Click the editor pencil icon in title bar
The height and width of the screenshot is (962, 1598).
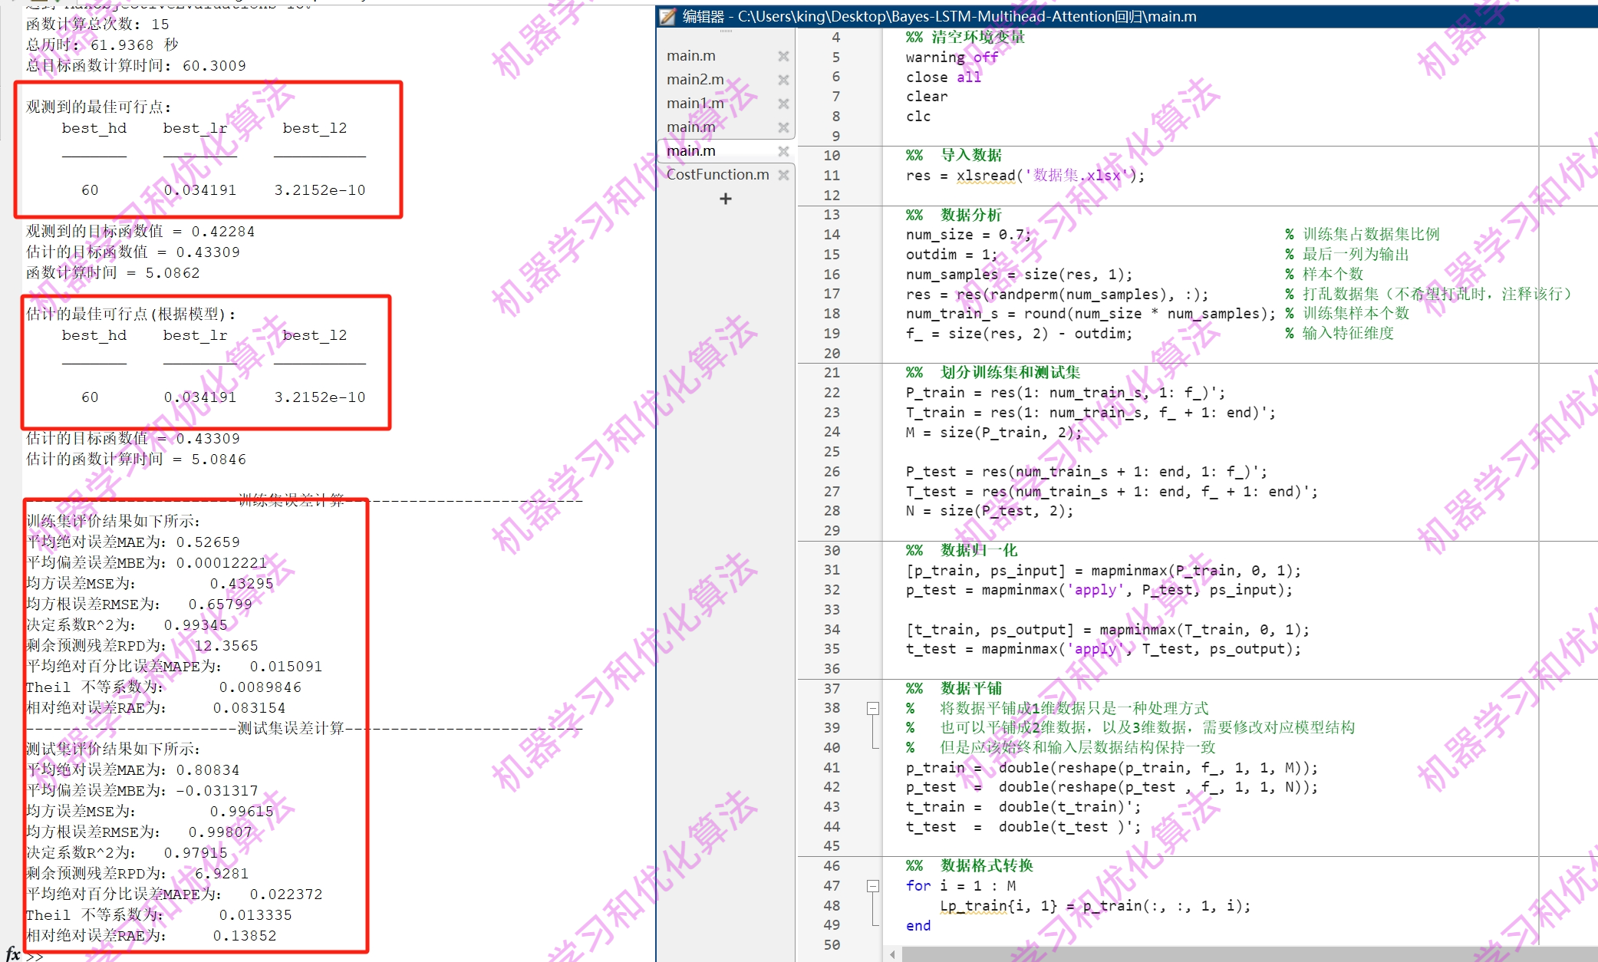pyautogui.click(x=668, y=16)
